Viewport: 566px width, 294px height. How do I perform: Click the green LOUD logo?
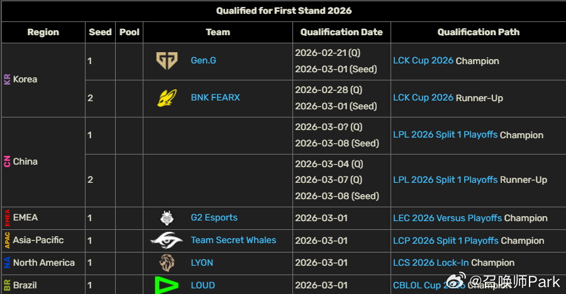point(167,285)
